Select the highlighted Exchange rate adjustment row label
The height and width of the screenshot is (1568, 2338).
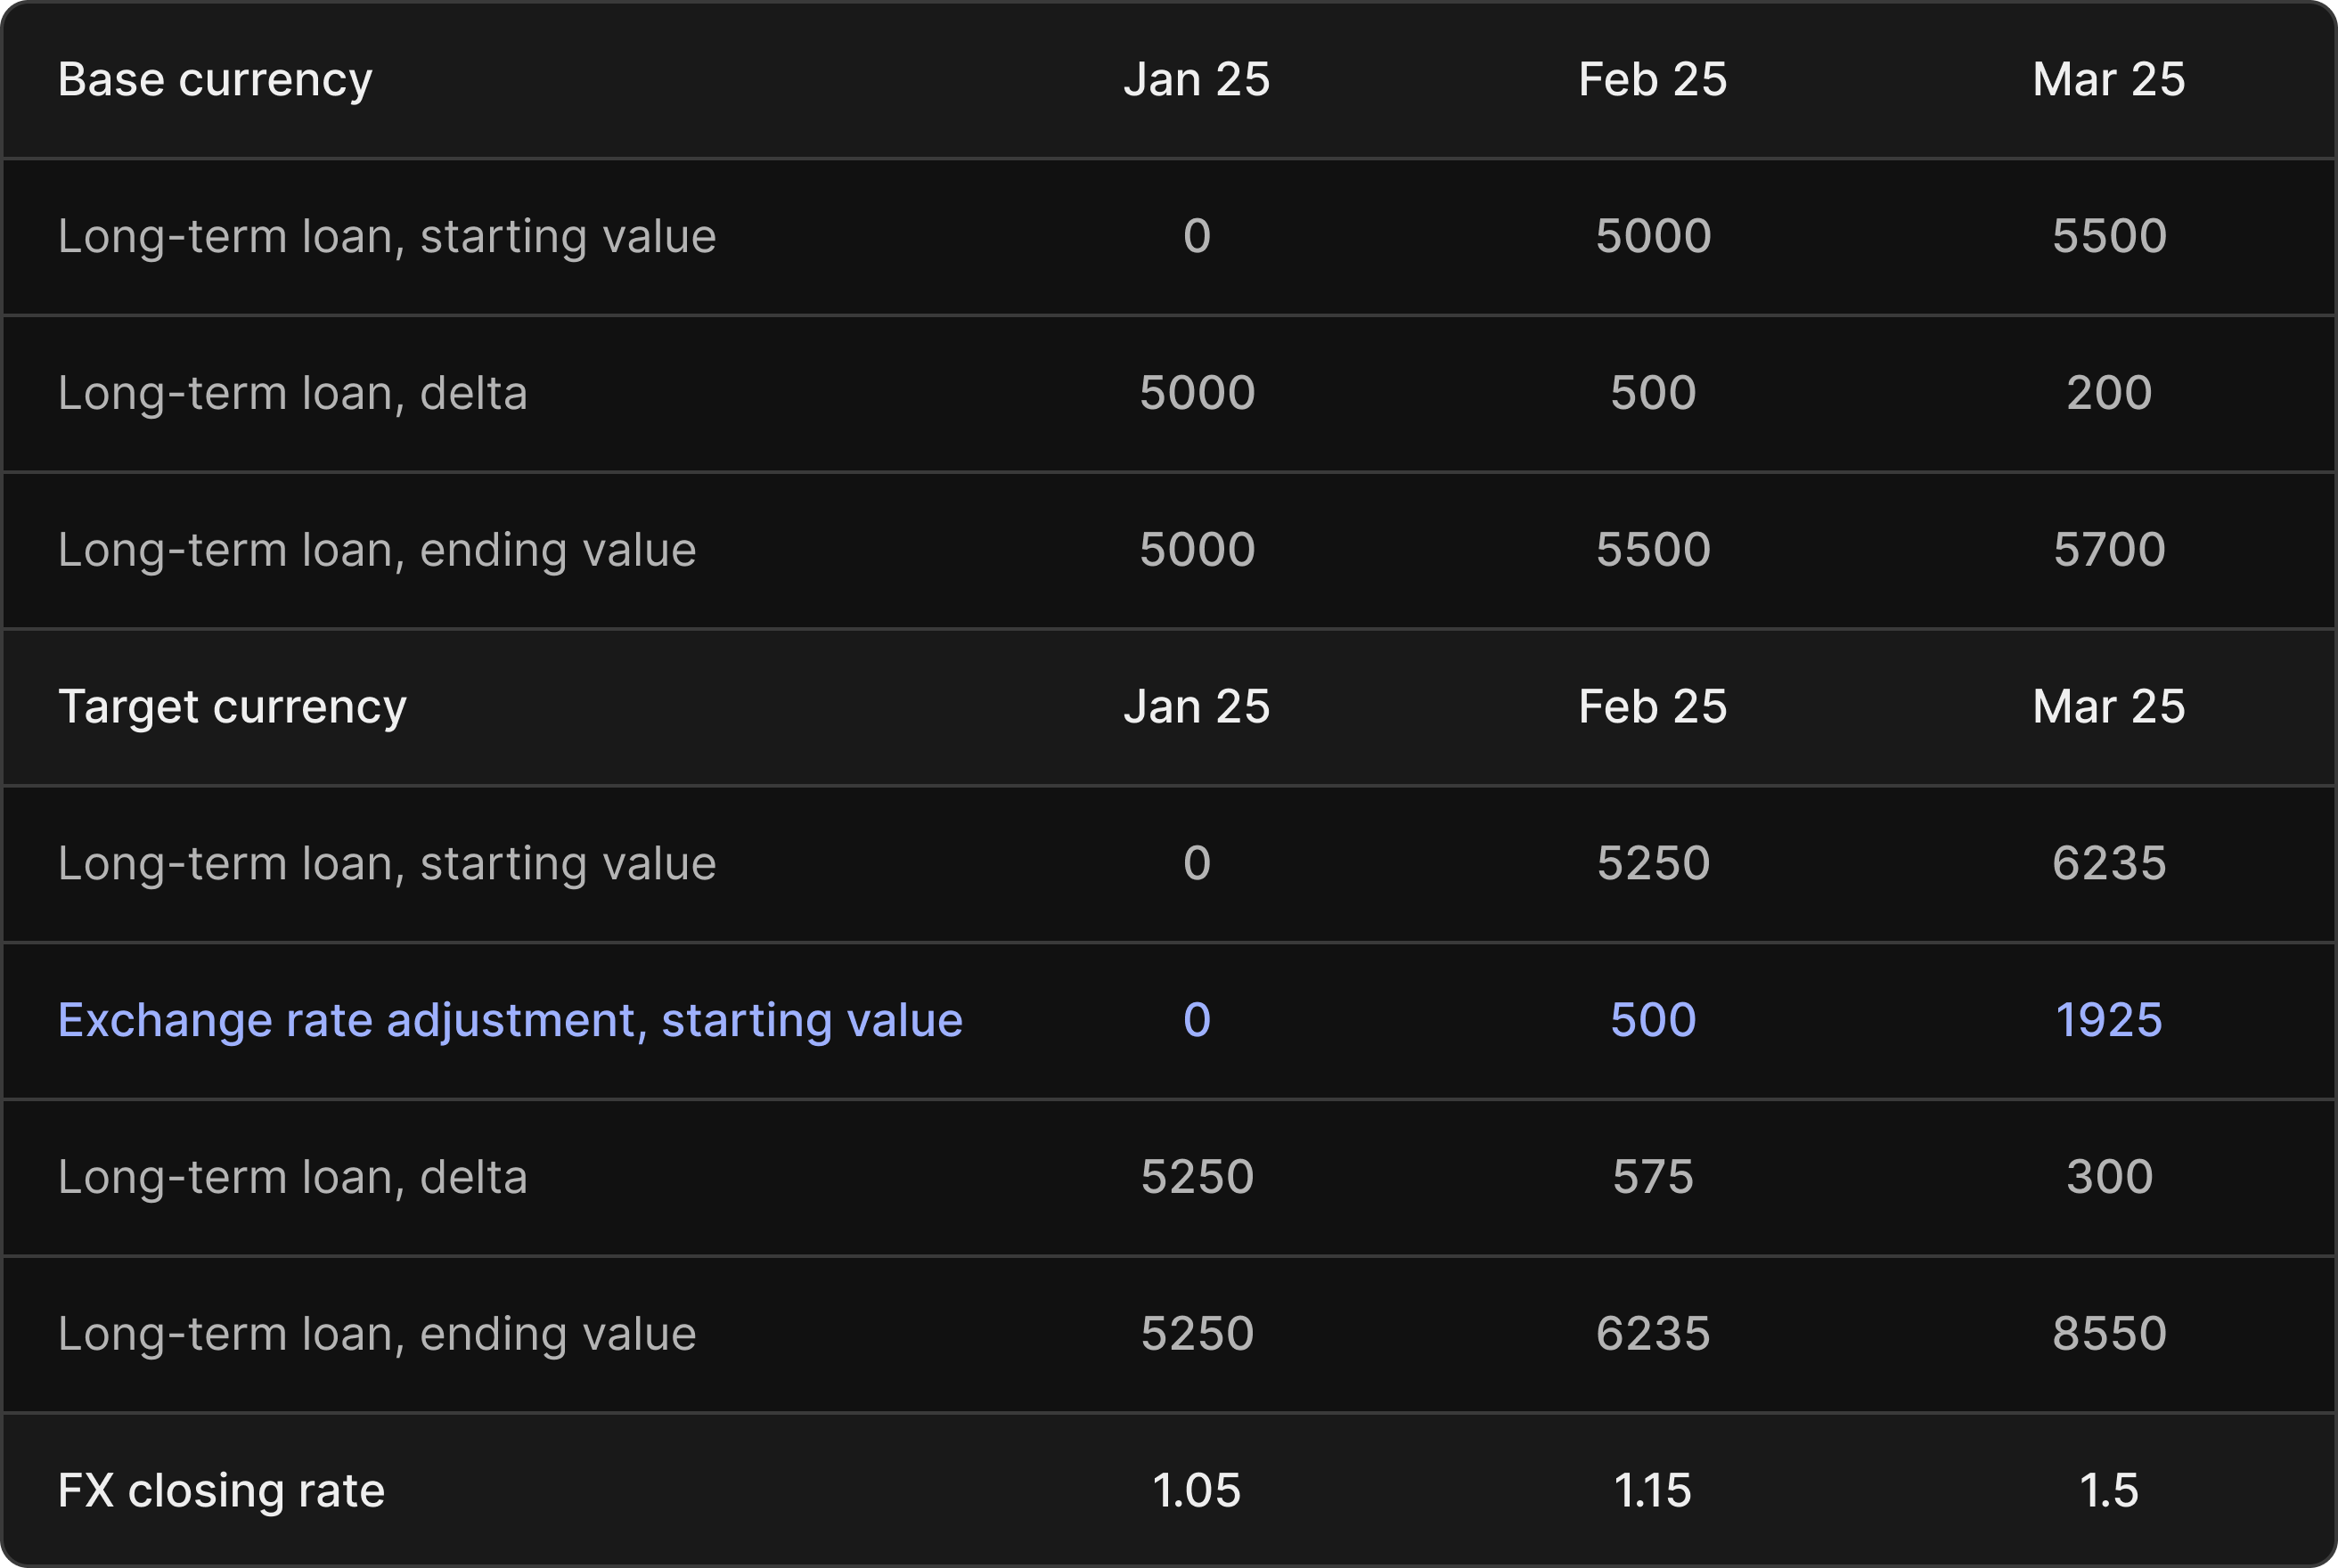pos(510,1021)
